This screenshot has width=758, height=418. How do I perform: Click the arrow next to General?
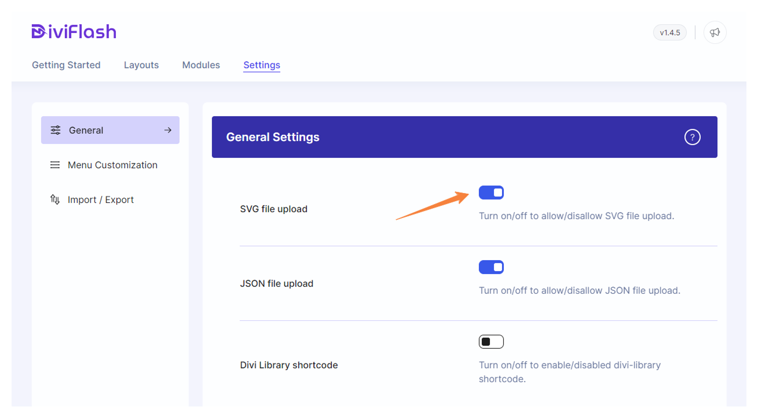click(x=168, y=130)
